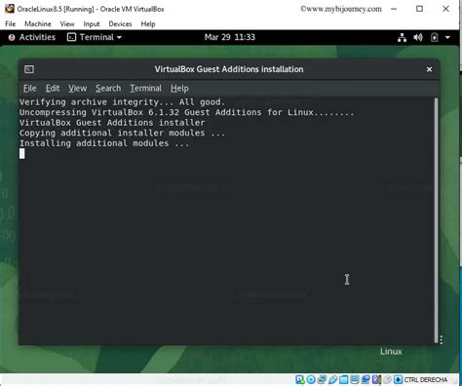
Task: Click the network icon in GNOME top bar
Action: (x=402, y=37)
